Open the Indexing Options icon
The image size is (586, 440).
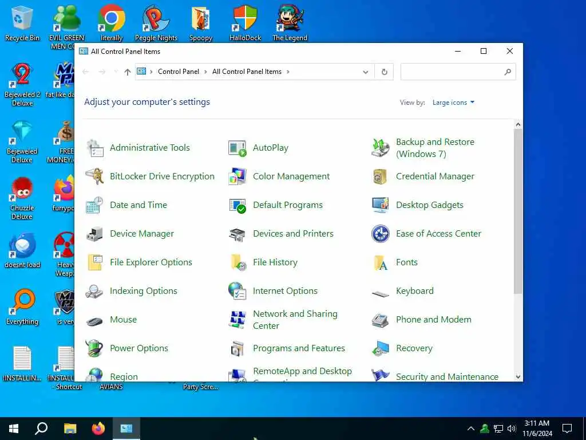coord(95,291)
